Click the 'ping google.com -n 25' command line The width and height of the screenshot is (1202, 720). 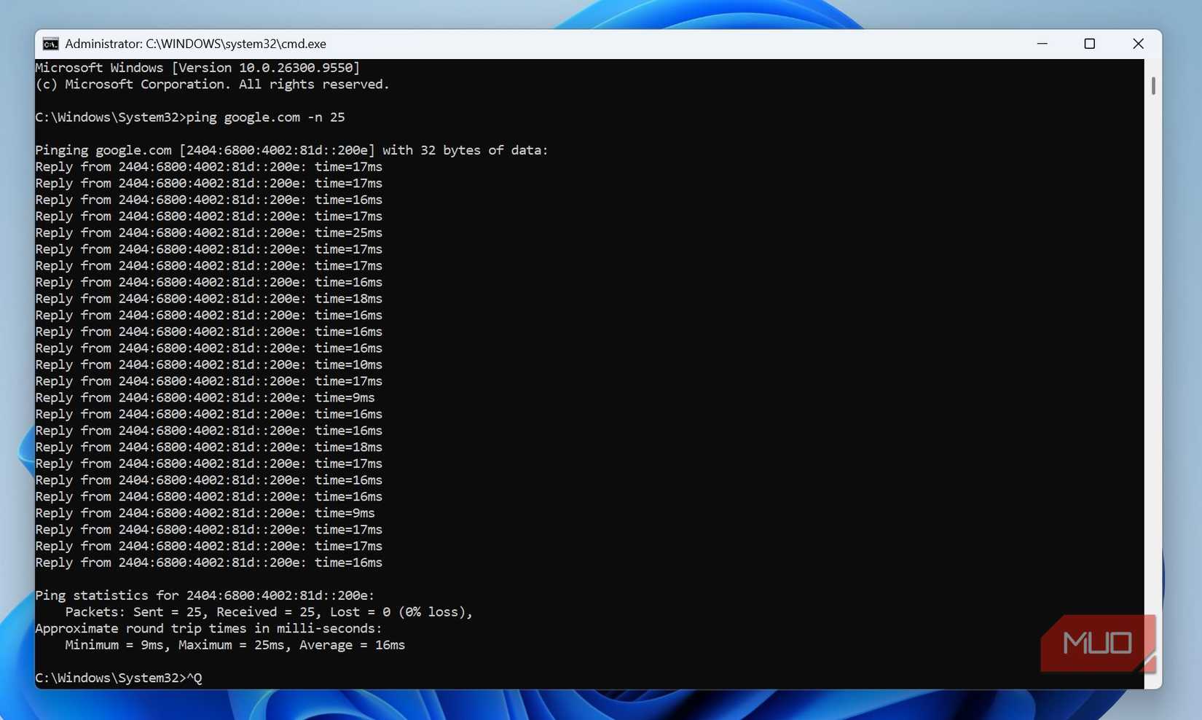point(190,117)
